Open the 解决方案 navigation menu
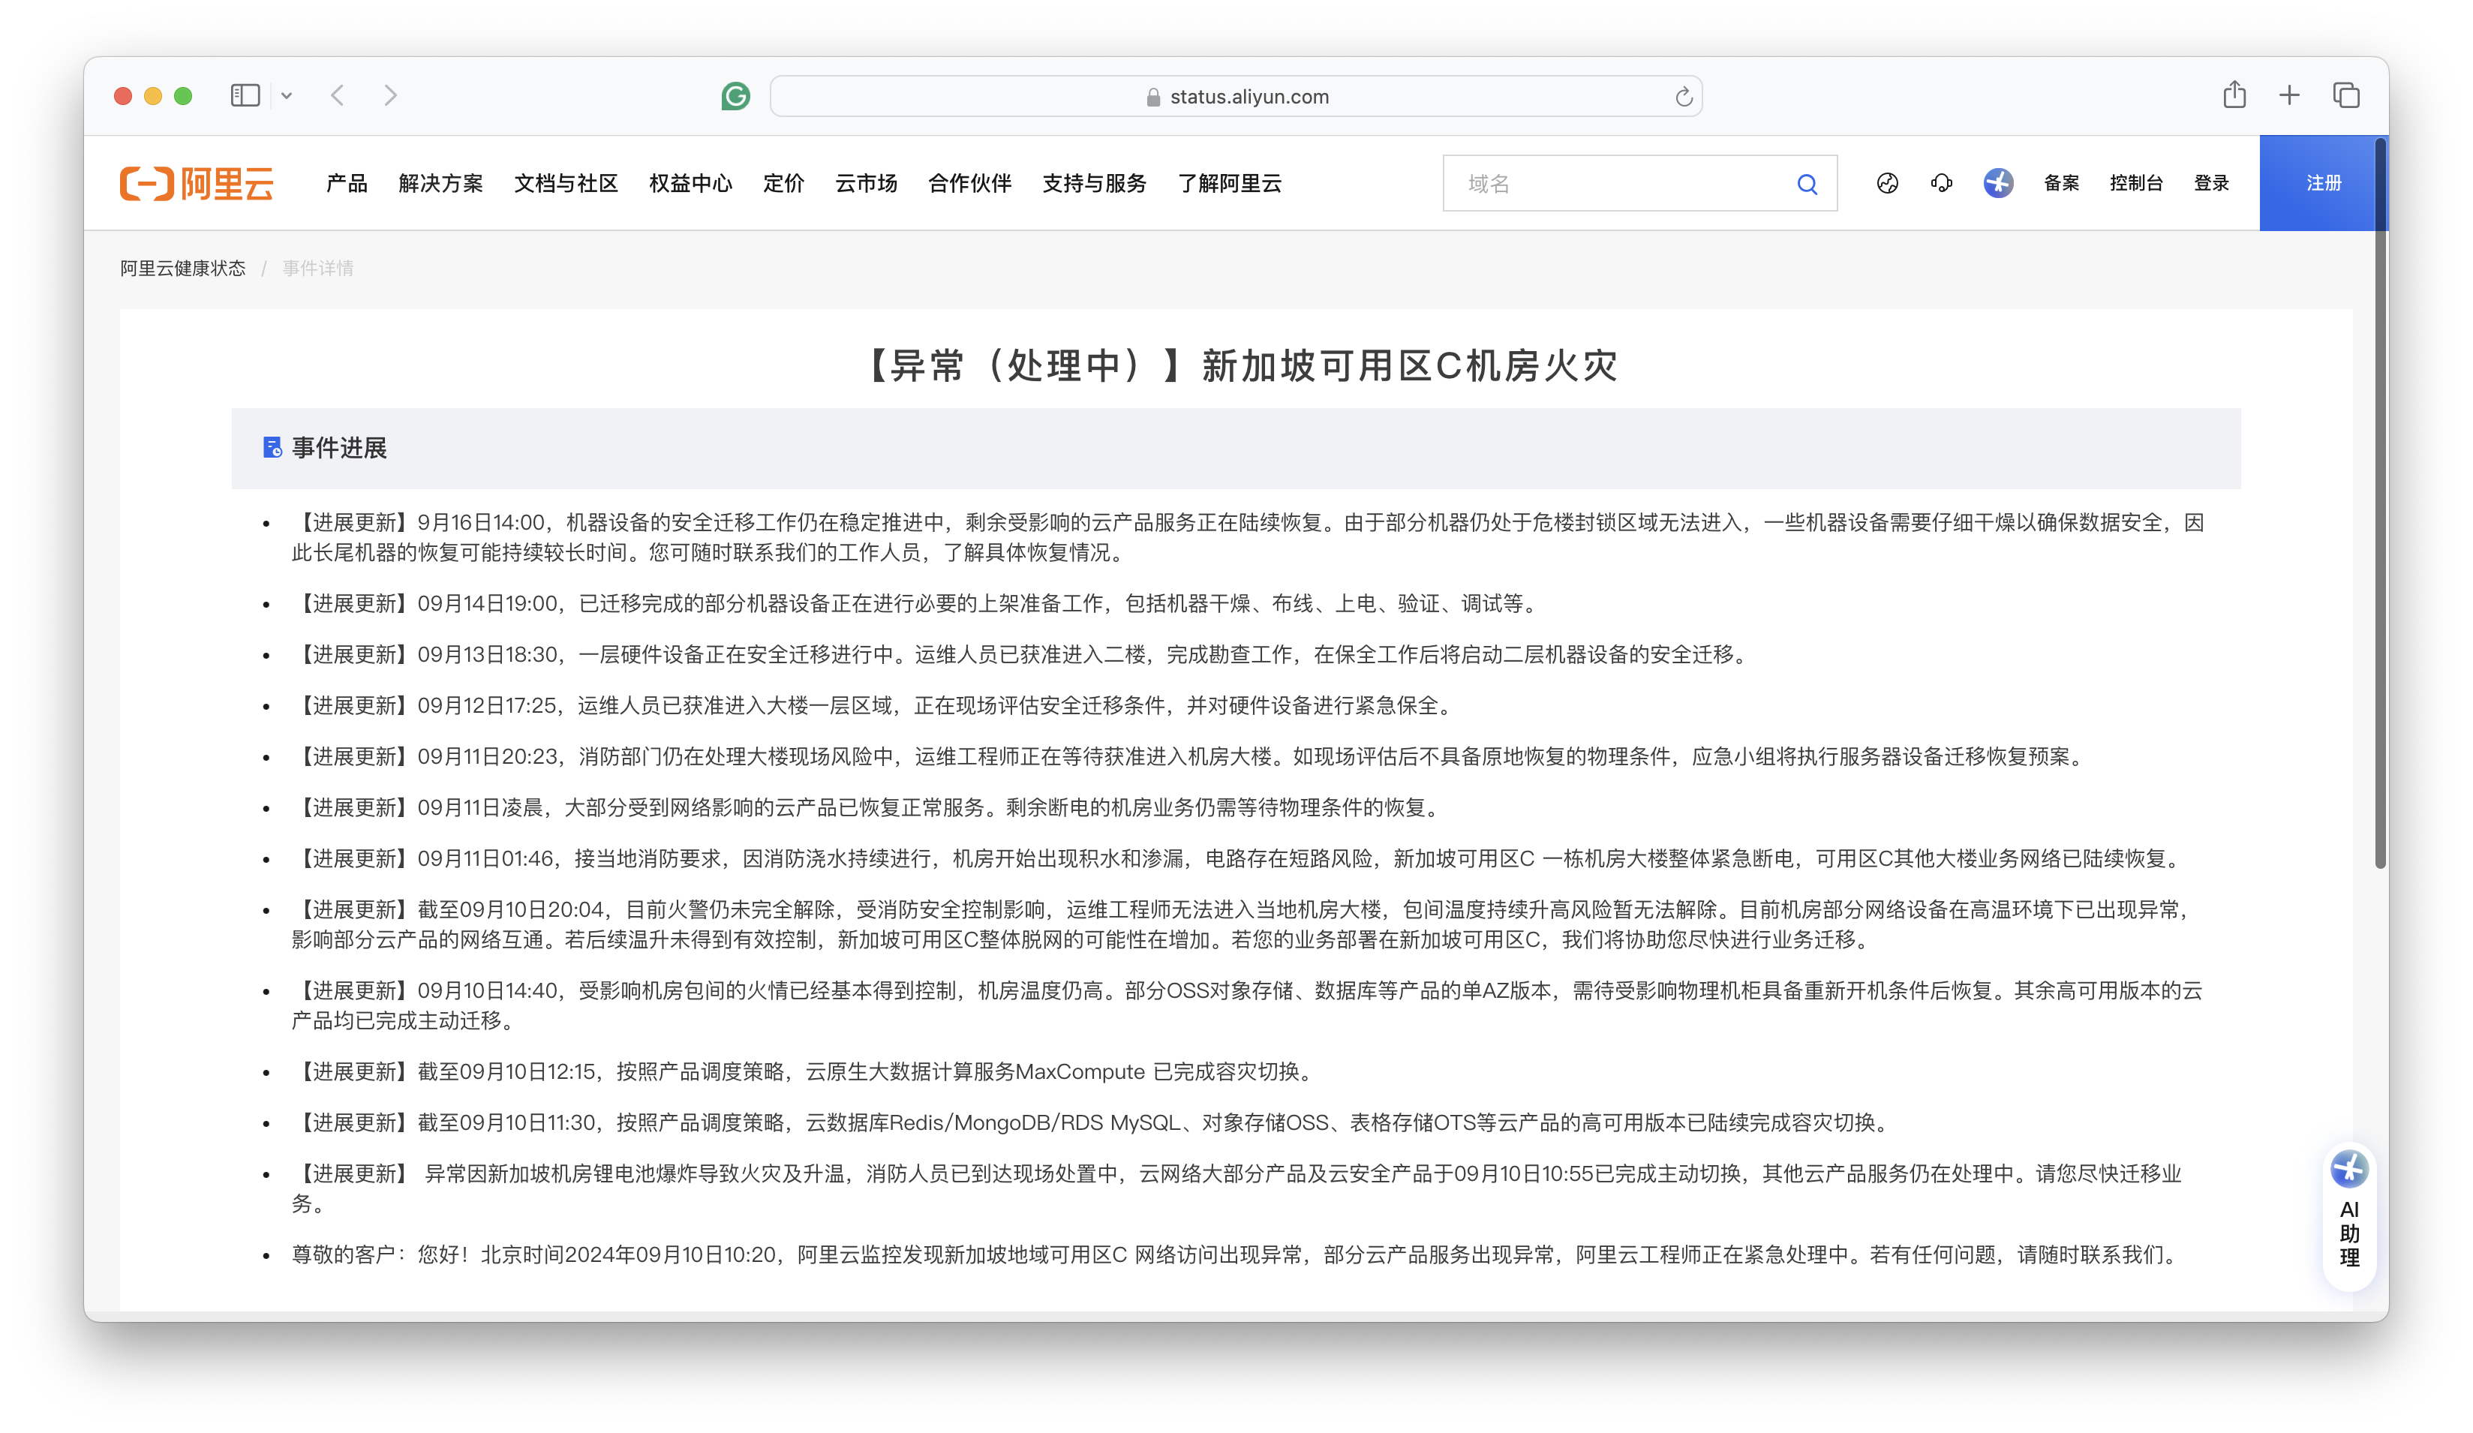The width and height of the screenshot is (2473, 1433). coord(440,184)
